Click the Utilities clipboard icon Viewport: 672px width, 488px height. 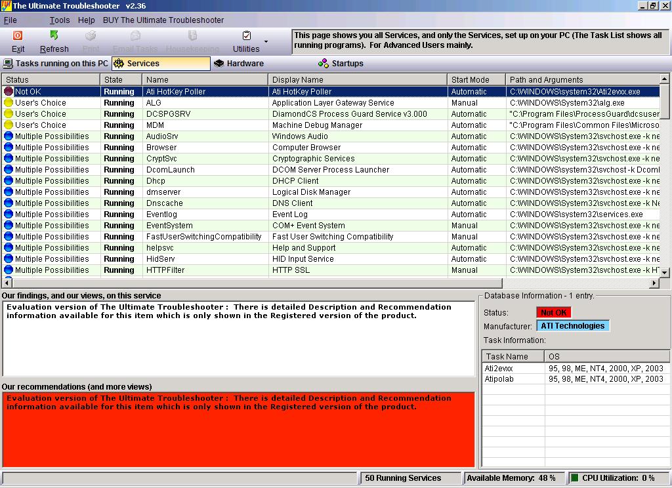pyautogui.click(x=247, y=35)
